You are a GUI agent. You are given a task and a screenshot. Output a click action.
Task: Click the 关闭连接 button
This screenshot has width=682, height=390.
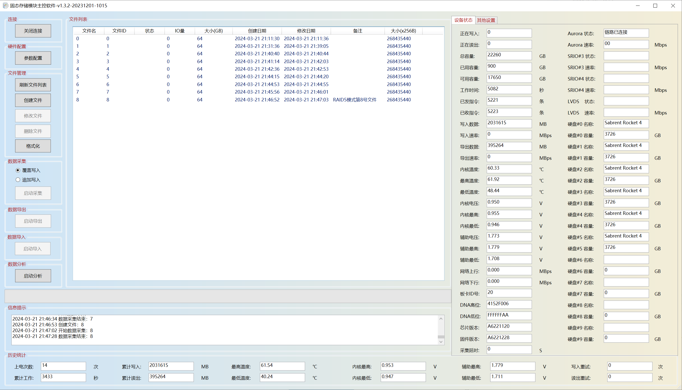(x=33, y=31)
